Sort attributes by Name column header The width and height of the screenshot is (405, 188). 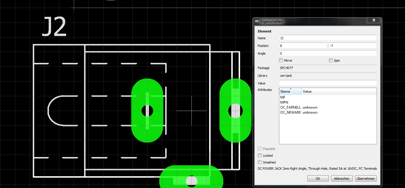[291, 91]
